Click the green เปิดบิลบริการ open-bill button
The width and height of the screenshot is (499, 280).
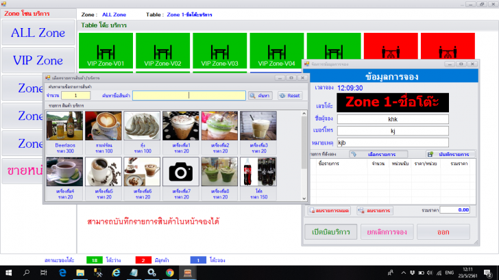tap(330, 231)
